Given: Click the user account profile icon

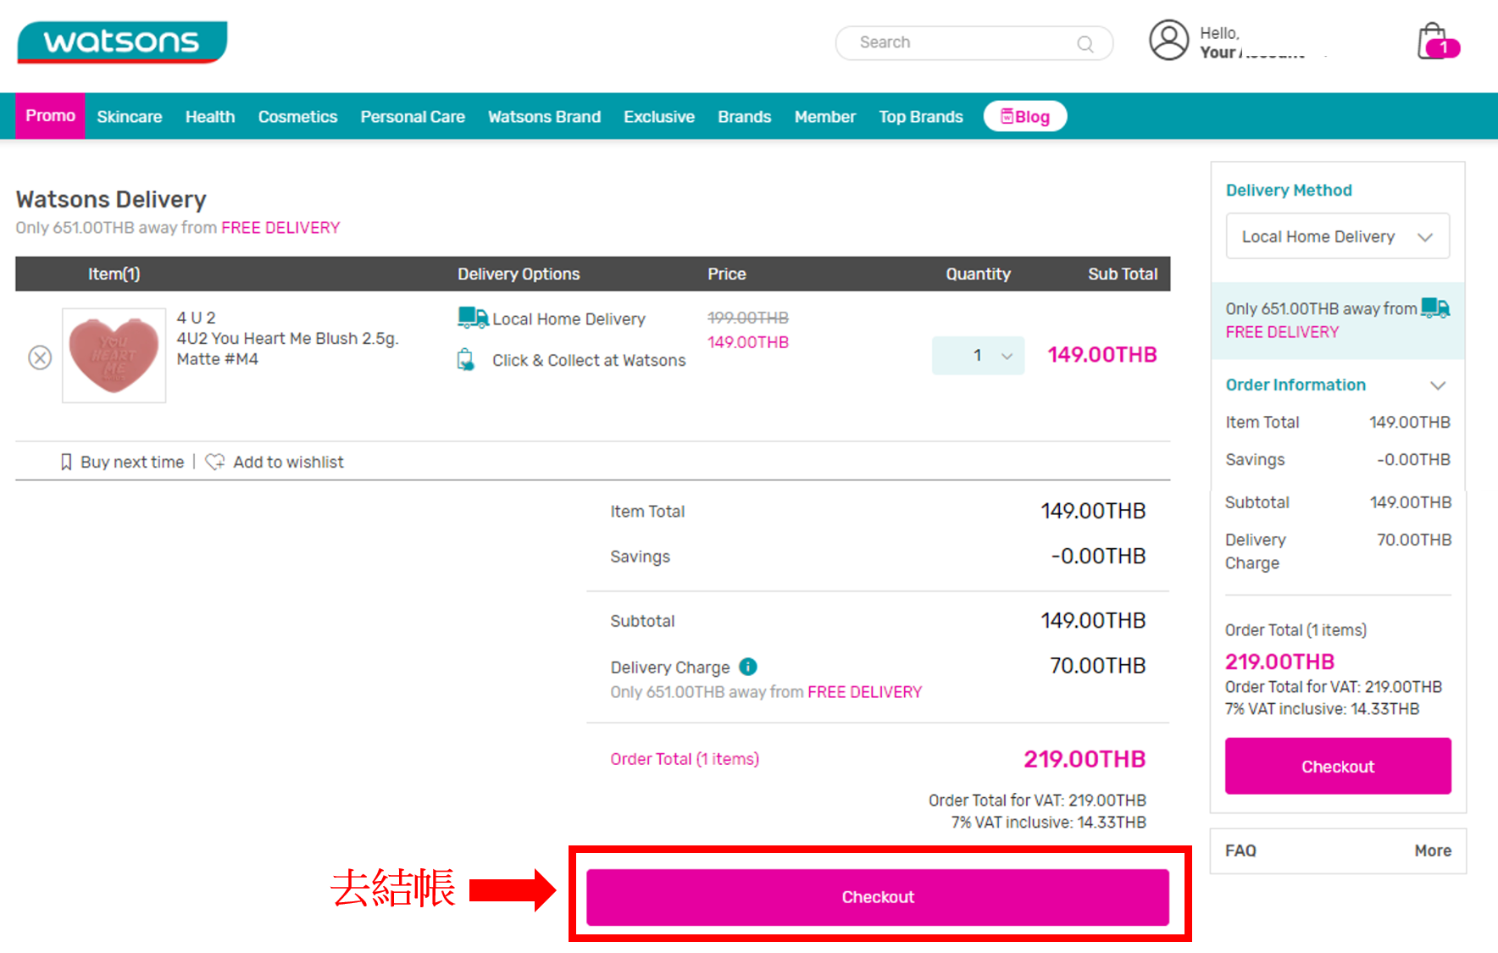Looking at the screenshot, I should pyautogui.click(x=1168, y=41).
